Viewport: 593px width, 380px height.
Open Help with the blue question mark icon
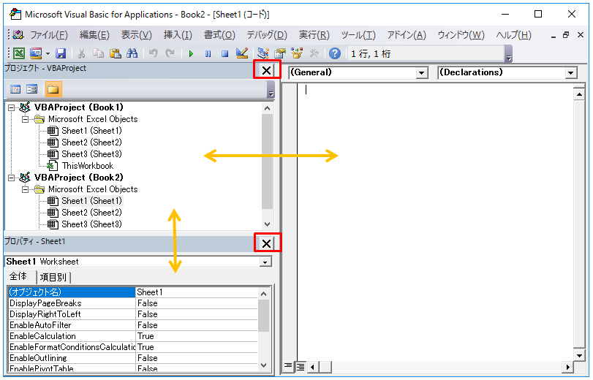coord(335,53)
